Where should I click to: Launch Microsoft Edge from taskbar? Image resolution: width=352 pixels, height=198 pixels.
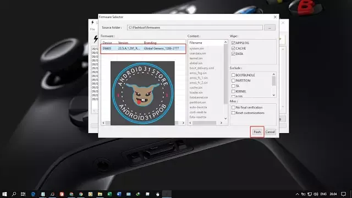pyautogui.click(x=33, y=194)
